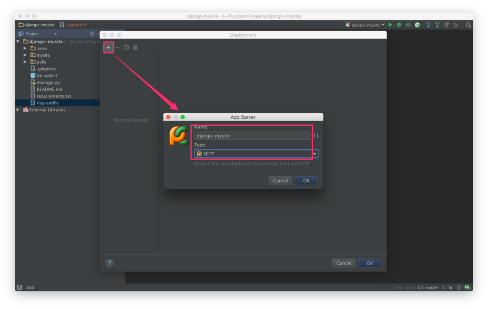Expand External Libraries node
The image size is (488, 309).
pyautogui.click(x=18, y=110)
